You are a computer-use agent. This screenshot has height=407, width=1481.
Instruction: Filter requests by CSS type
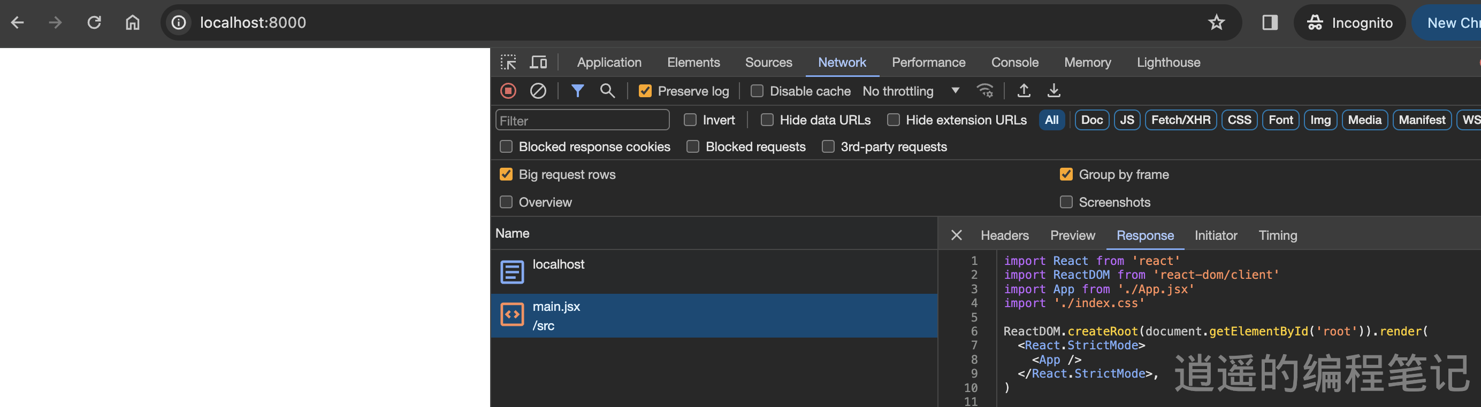[x=1239, y=120]
